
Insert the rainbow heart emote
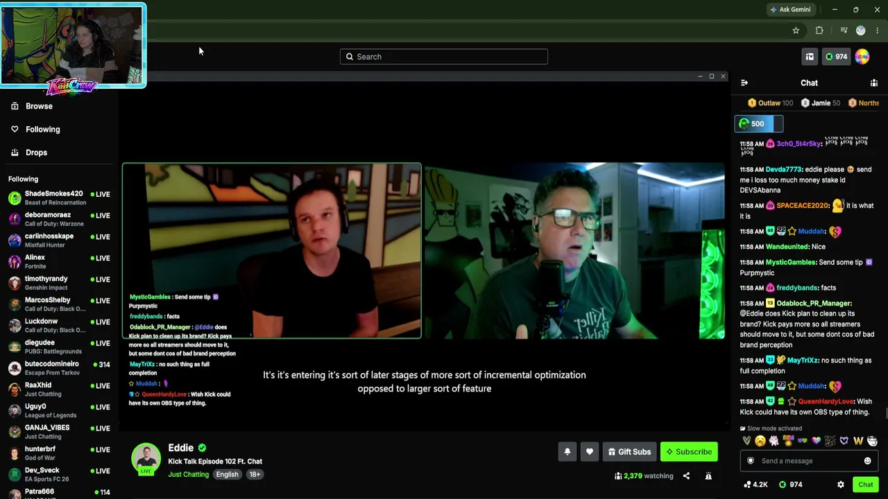pos(817,441)
